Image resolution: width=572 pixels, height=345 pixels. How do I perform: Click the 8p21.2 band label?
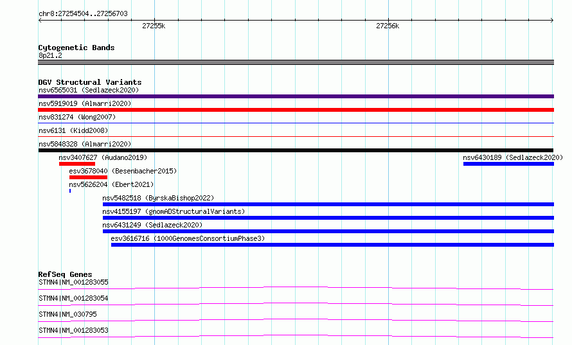[50, 55]
